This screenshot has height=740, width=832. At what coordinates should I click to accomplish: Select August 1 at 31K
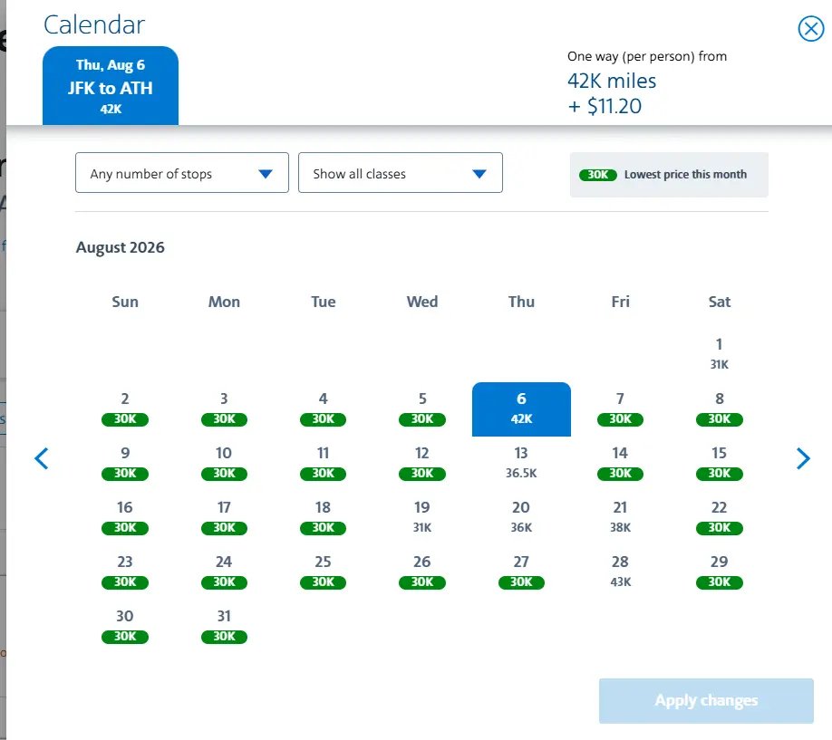coord(719,353)
